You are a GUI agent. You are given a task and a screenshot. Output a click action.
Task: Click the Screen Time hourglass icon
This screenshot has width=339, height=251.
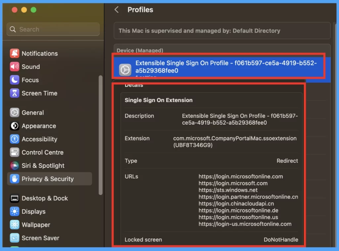pos(15,93)
